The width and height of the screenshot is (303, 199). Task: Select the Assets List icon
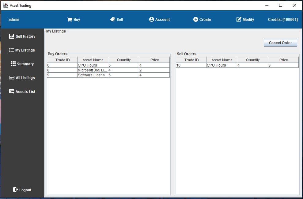point(11,91)
